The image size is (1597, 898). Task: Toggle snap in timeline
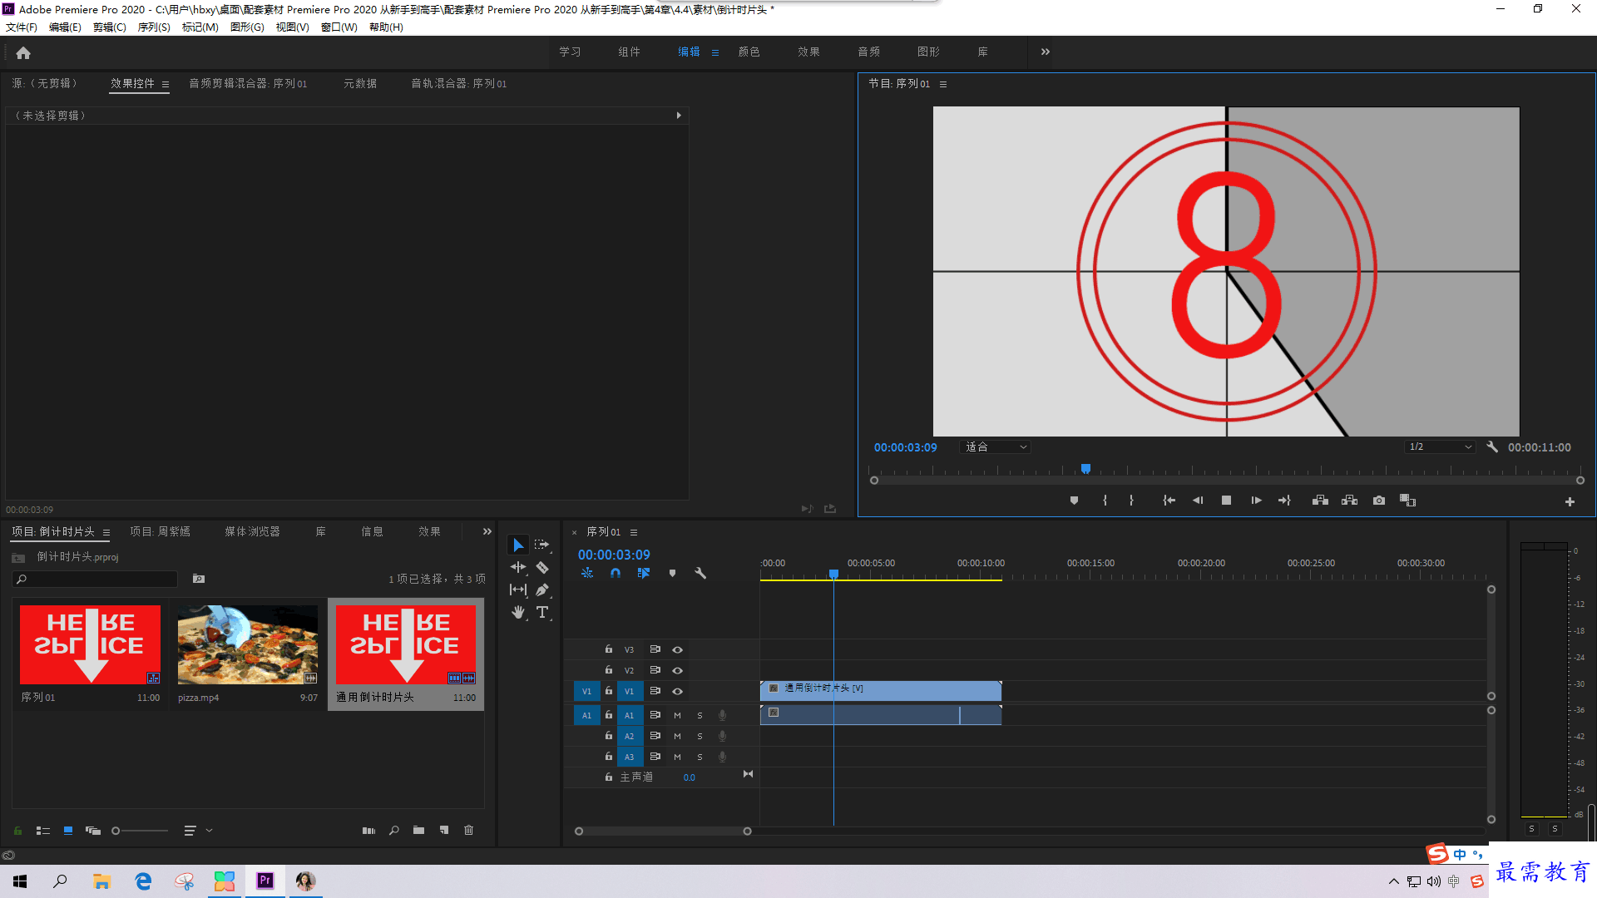616,573
